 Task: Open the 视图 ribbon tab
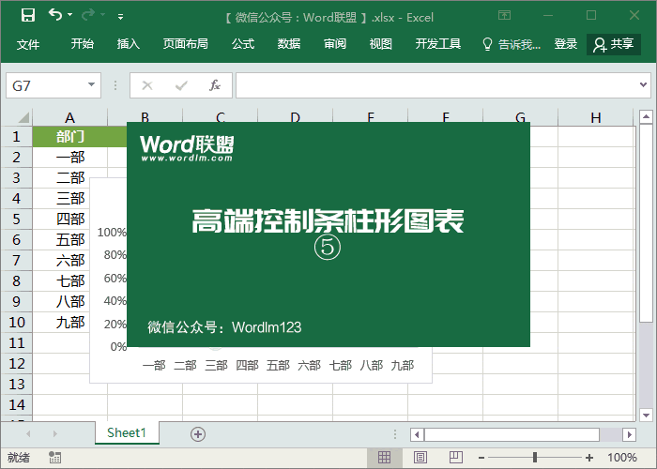380,43
